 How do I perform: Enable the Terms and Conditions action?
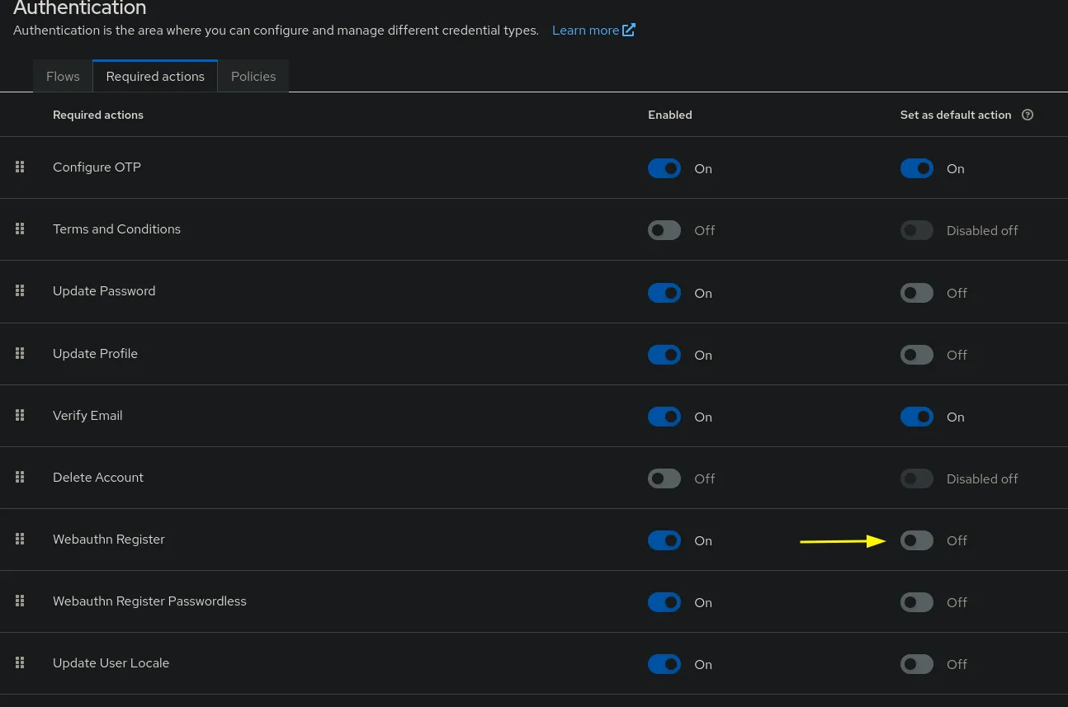tap(664, 230)
